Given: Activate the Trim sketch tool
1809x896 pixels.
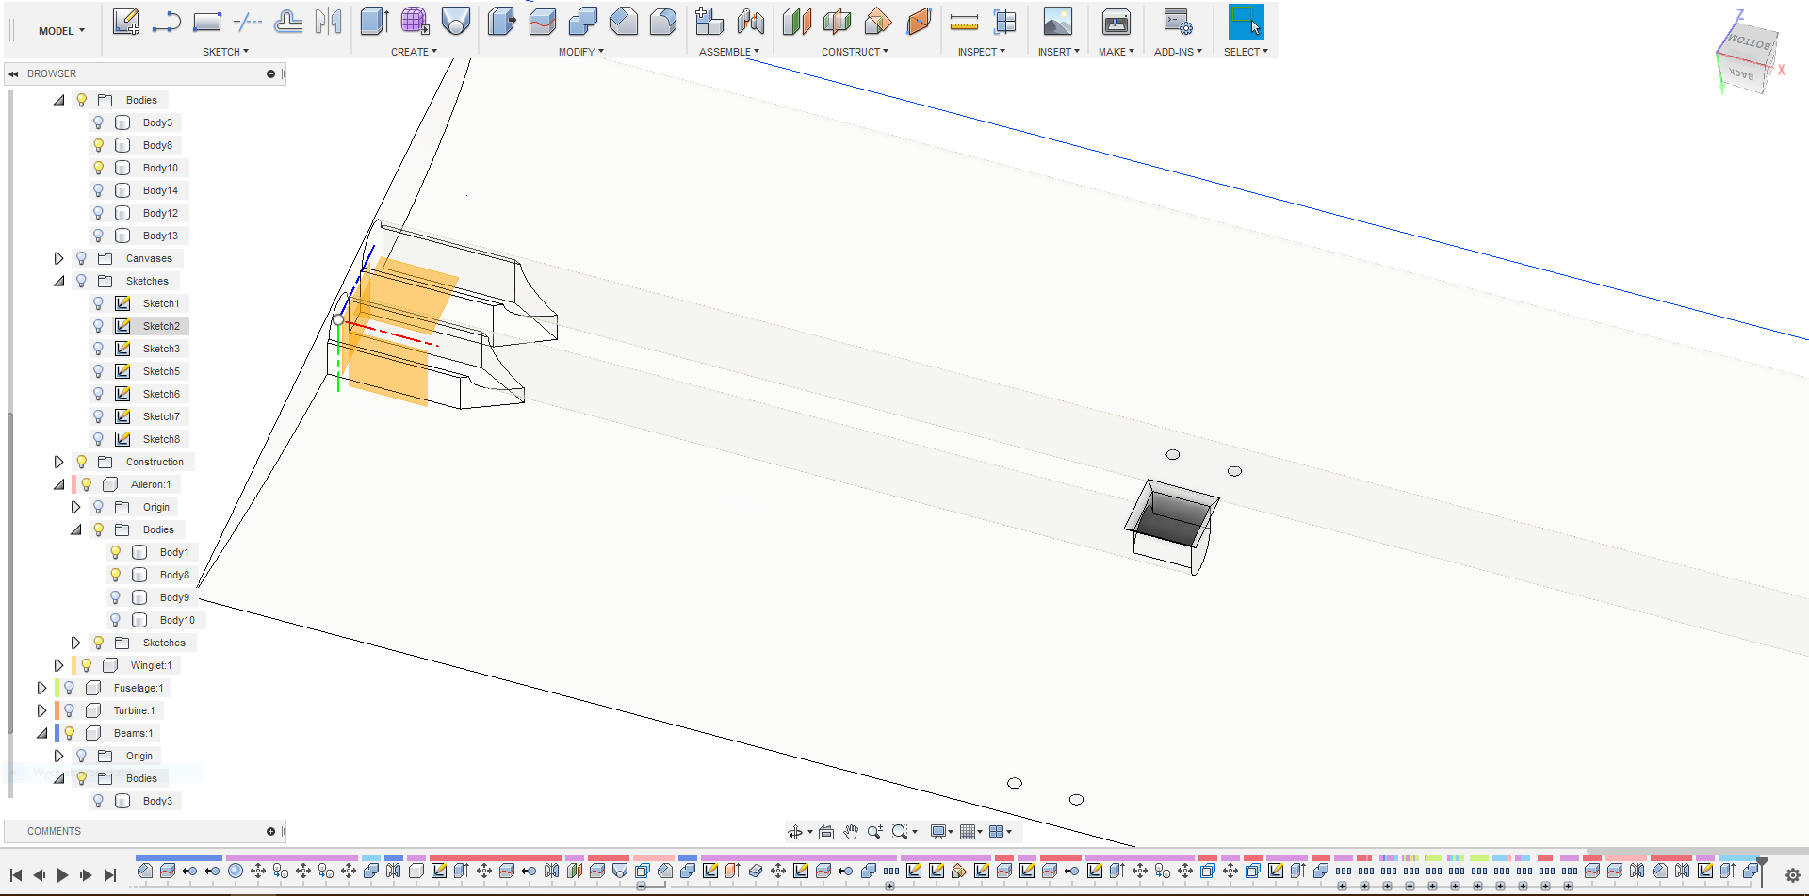Looking at the screenshot, I should [248, 22].
